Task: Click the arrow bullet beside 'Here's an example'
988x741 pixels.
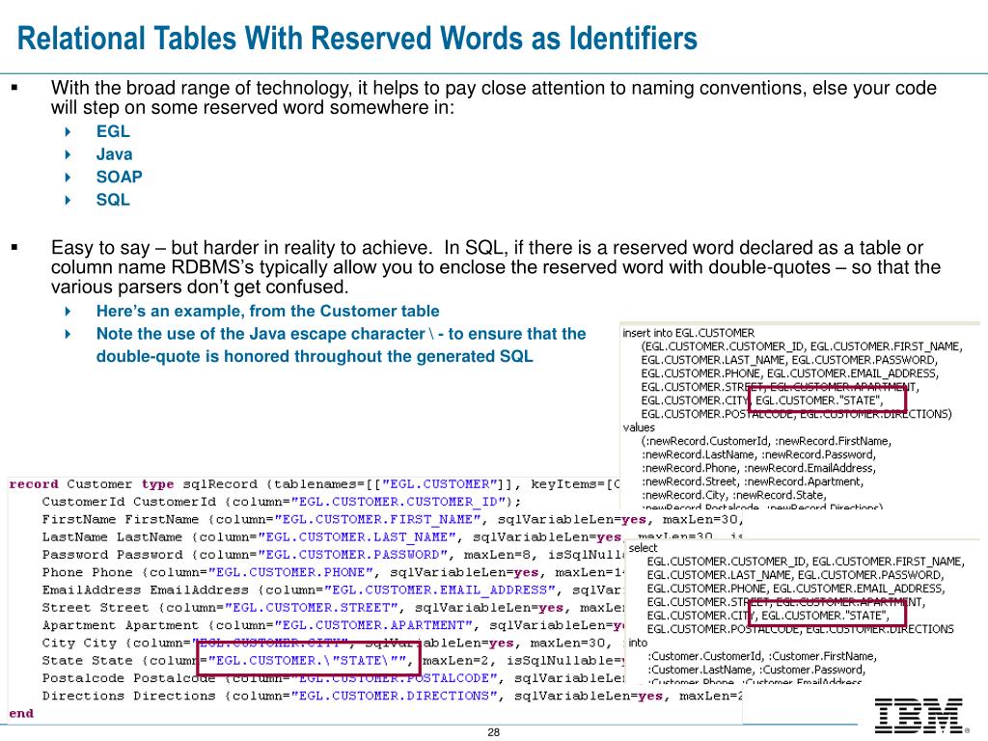Action: click(69, 312)
